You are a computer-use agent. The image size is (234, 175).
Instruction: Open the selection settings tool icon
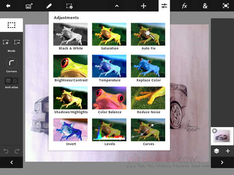pyautogui.click(x=70, y=6)
